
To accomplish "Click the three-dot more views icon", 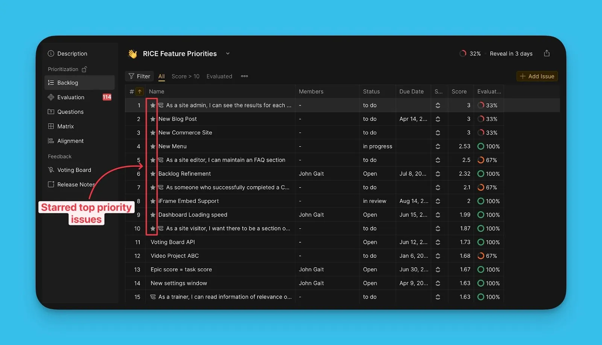I will [x=244, y=76].
